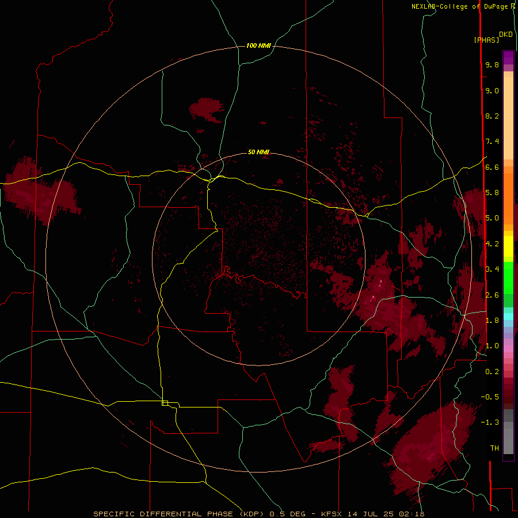The width and height of the screenshot is (518, 518).
Task: Pick the light peach color bar segment
Action: coord(508,118)
